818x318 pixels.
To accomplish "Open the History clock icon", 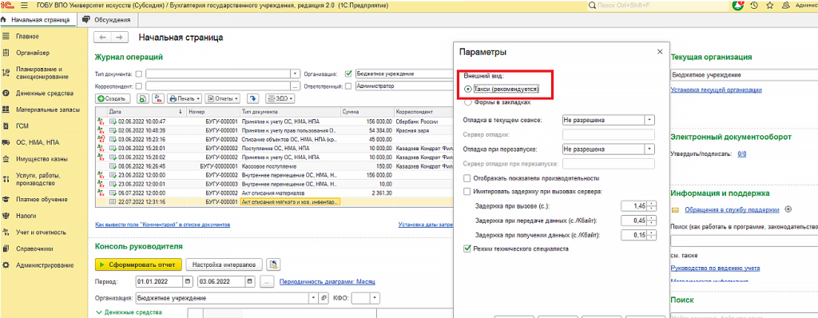I will tap(754, 6).
